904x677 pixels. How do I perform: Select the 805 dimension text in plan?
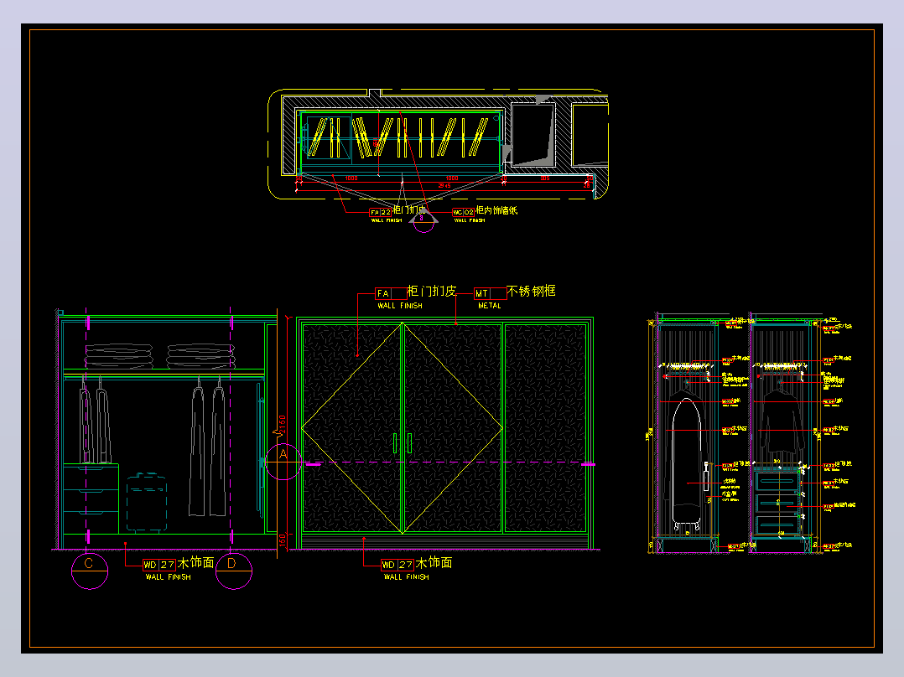(x=545, y=178)
